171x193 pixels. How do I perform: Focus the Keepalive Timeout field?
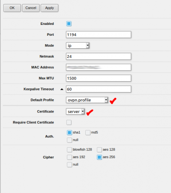point(99,89)
